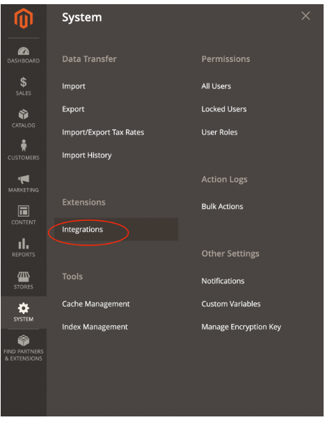Image resolution: width=325 pixels, height=422 pixels.
Task: Open User Roles page
Action: pyautogui.click(x=219, y=132)
